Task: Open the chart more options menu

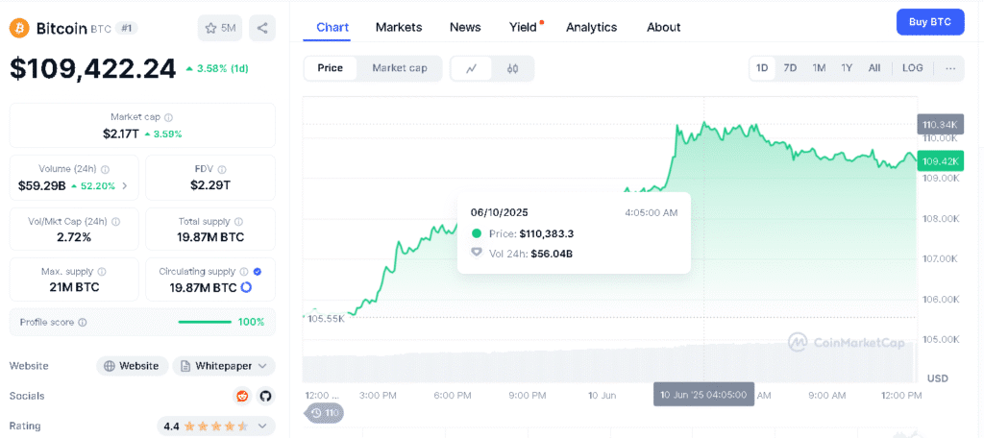Action: (x=949, y=68)
